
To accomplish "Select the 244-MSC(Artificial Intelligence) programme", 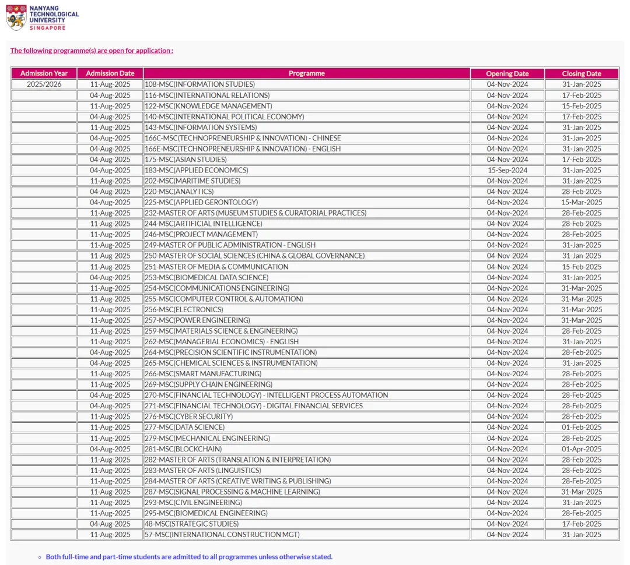I will tap(203, 224).
